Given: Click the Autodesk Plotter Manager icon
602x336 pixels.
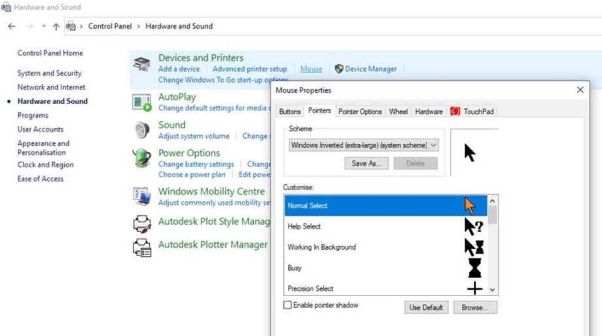Looking at the screenshot, I should point(142,246).
